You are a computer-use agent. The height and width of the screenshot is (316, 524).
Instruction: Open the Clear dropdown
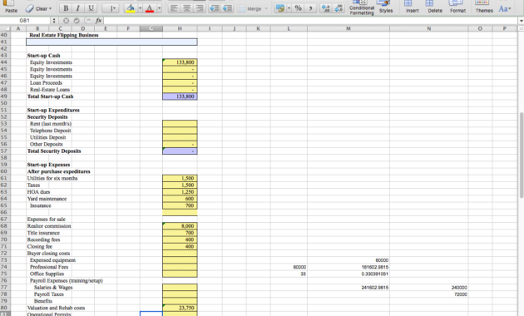[x=39, y=8]
